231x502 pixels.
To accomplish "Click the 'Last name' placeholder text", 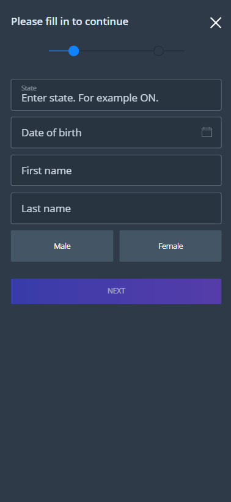I will coord(46,209).
